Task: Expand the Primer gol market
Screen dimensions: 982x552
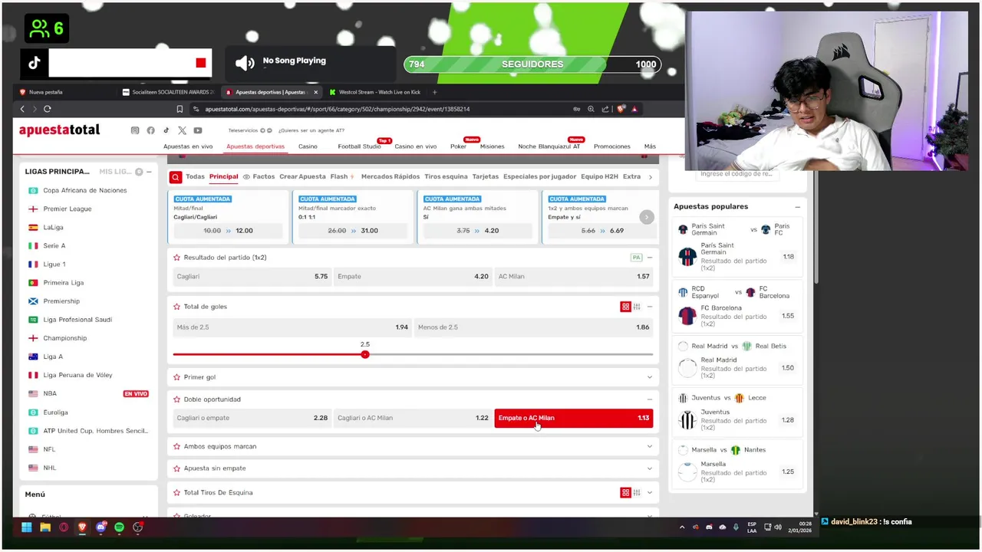Action: pos(650,377)
